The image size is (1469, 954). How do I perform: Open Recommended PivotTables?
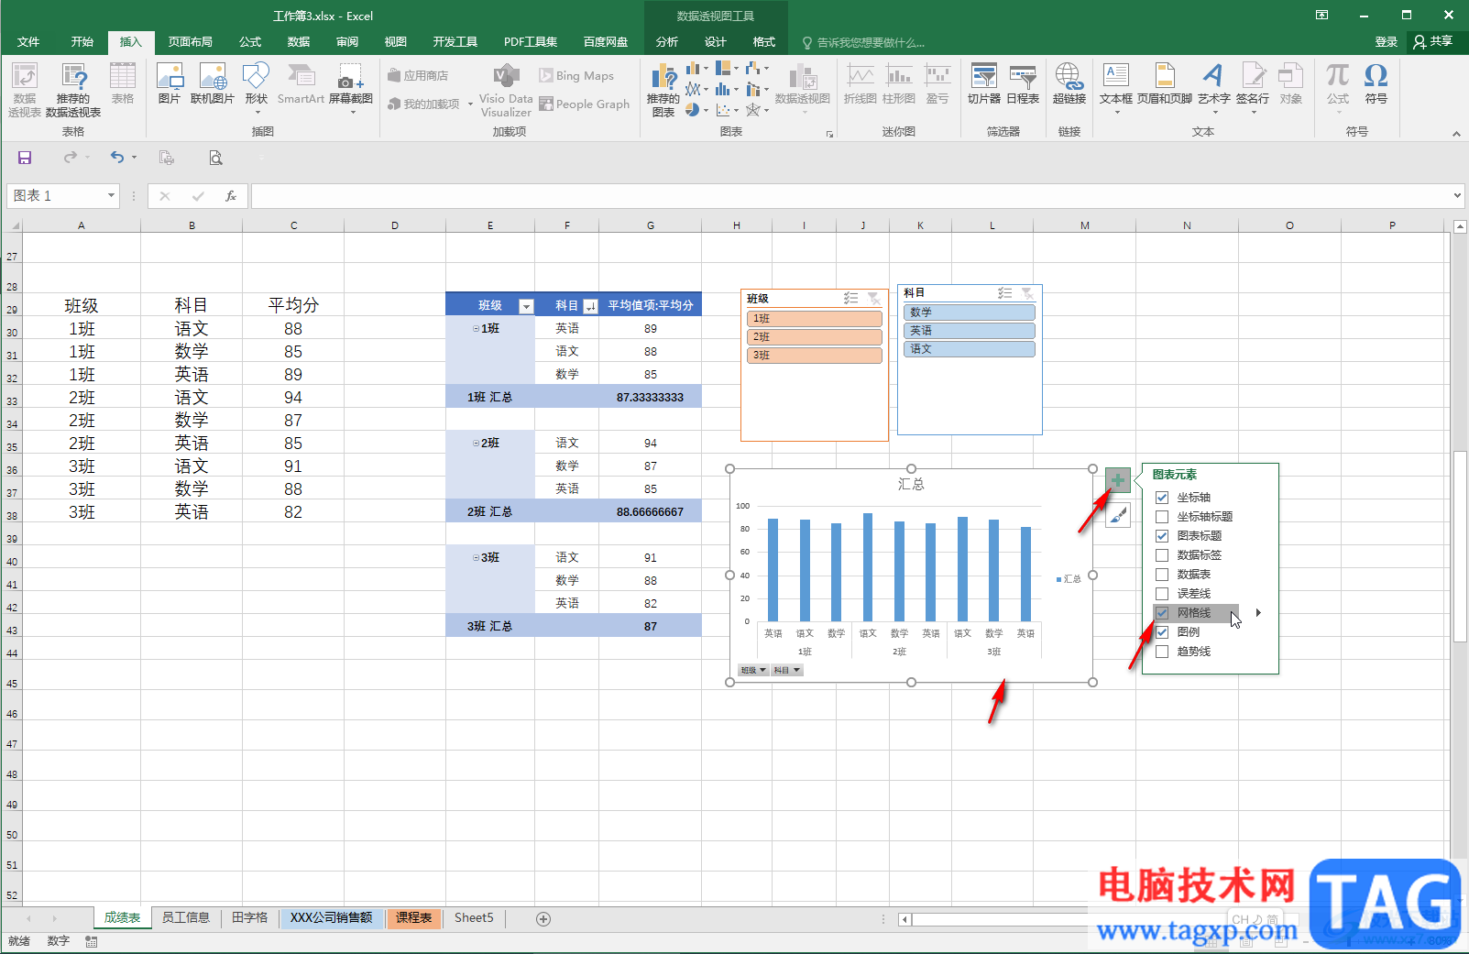pos(73,90)
